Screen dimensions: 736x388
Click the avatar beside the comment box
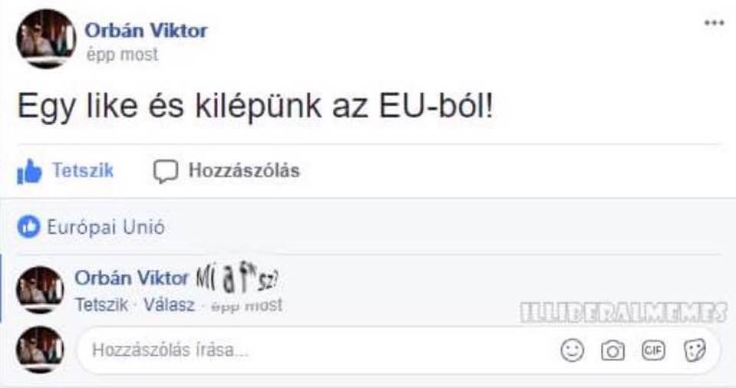[x=40, y=350]
